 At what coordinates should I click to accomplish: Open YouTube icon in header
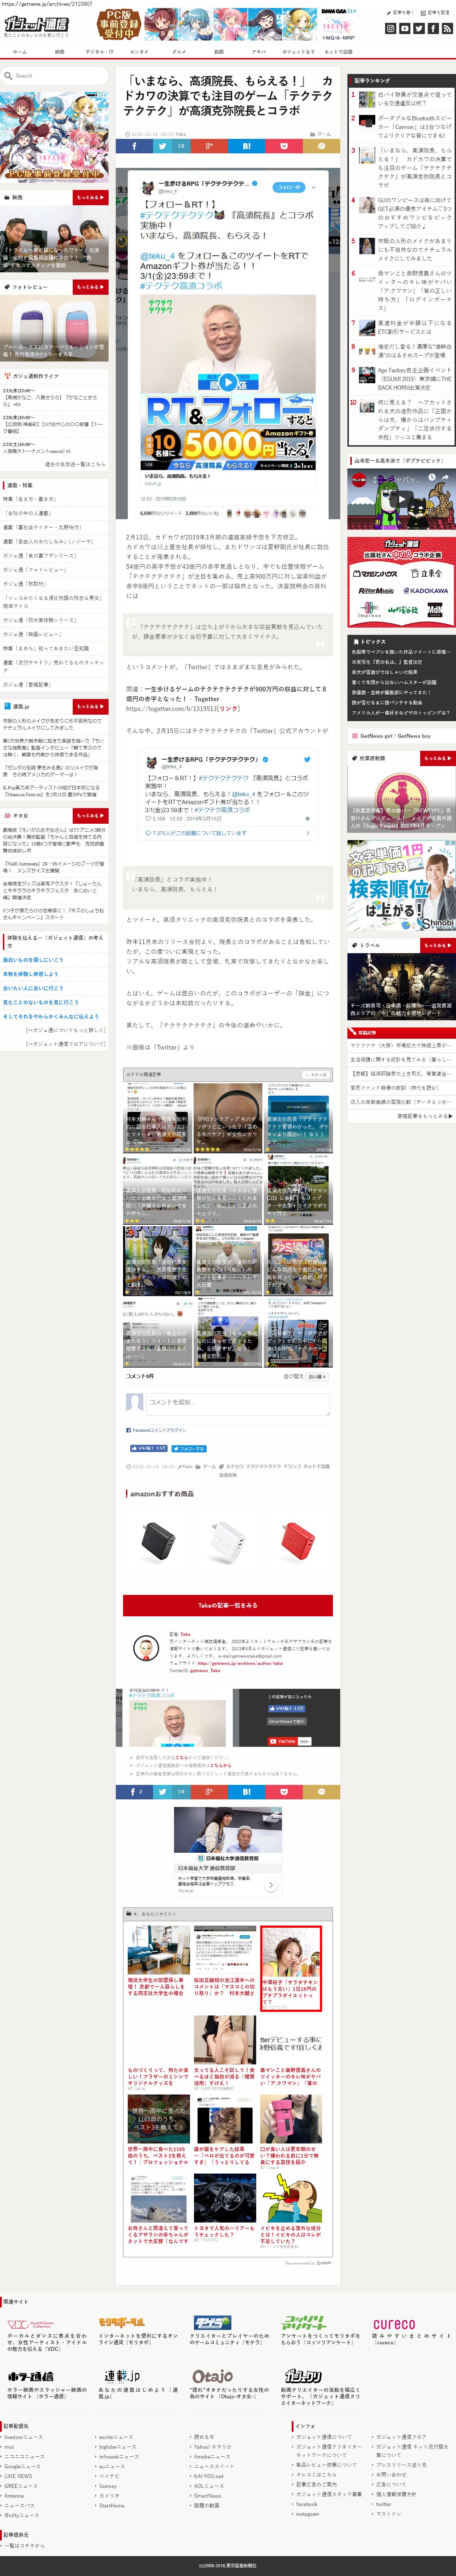tap(404, 28)
